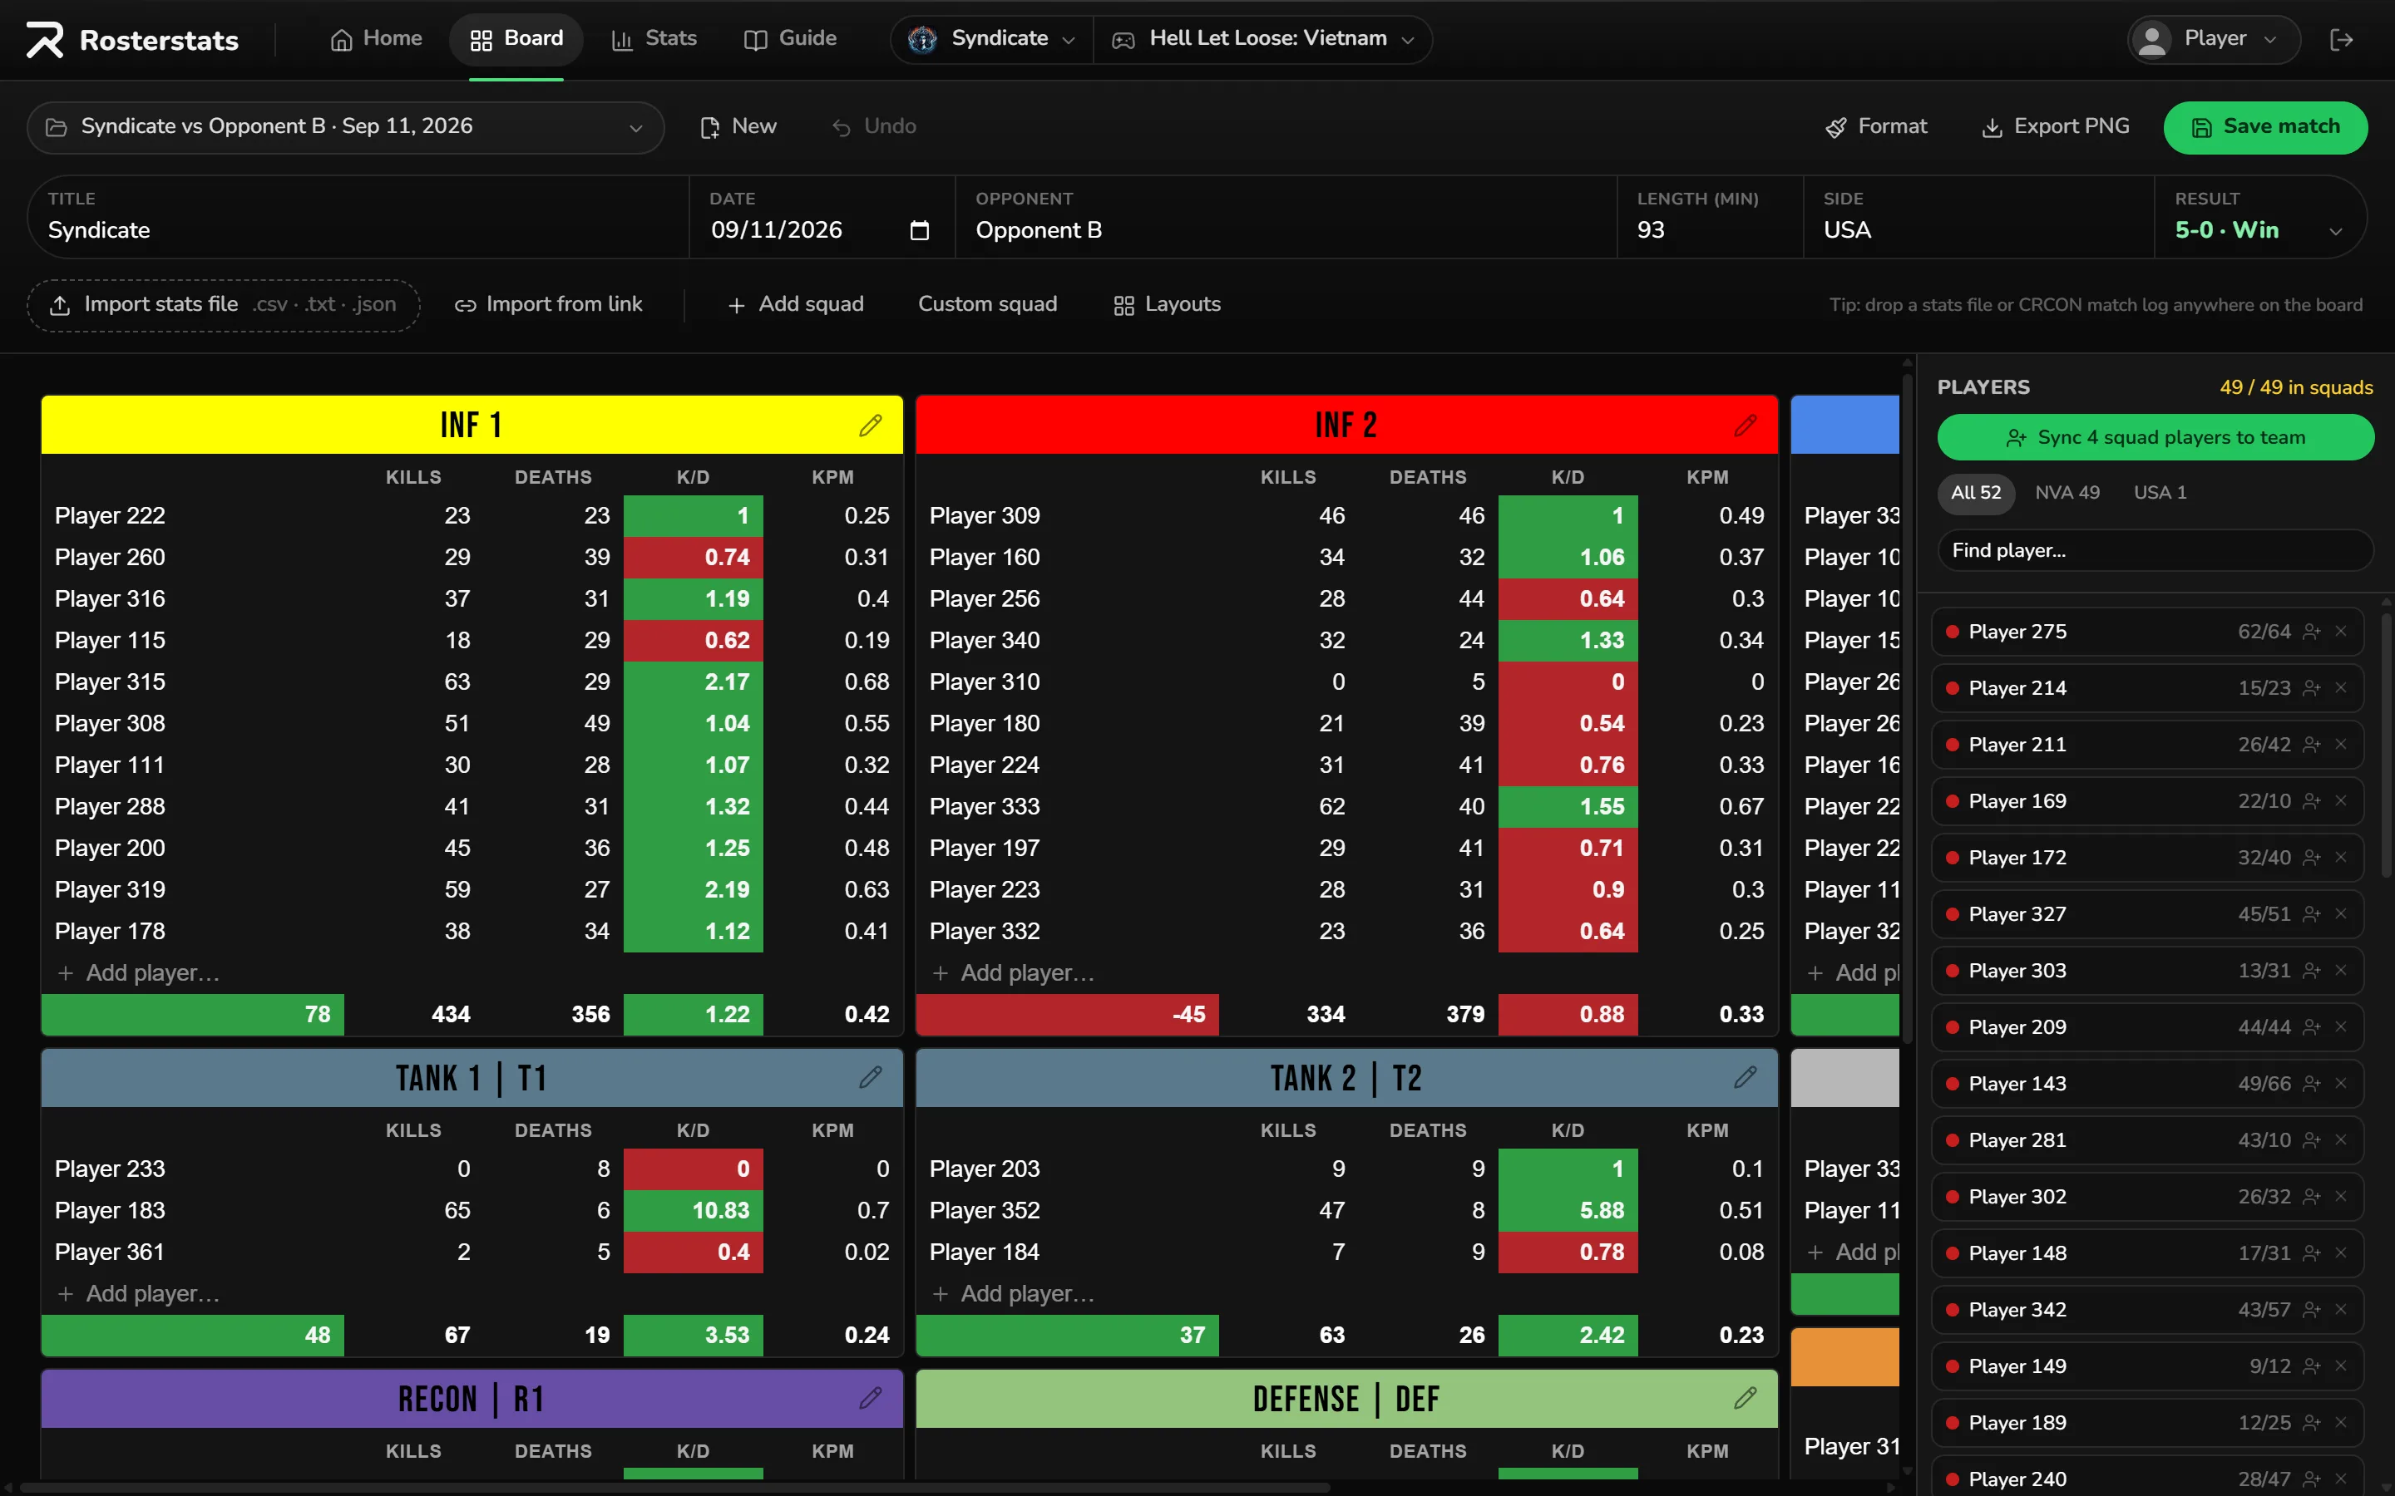The image size is (2395, 1496).
Task: Click the Opponent B input field
Action: [1286, 218]
